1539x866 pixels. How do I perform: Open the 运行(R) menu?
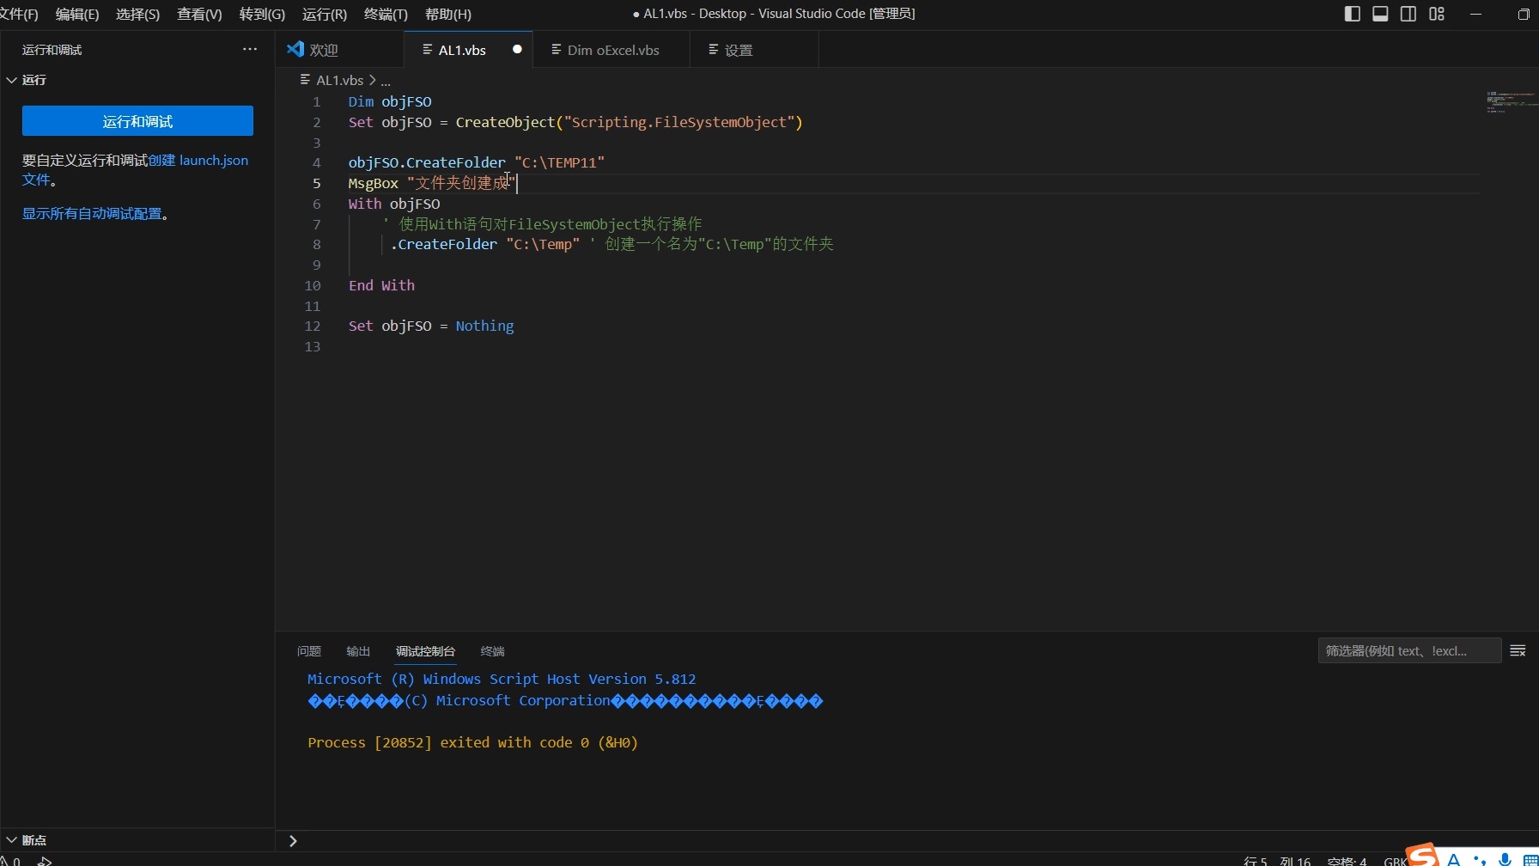[x=325, y=14]
